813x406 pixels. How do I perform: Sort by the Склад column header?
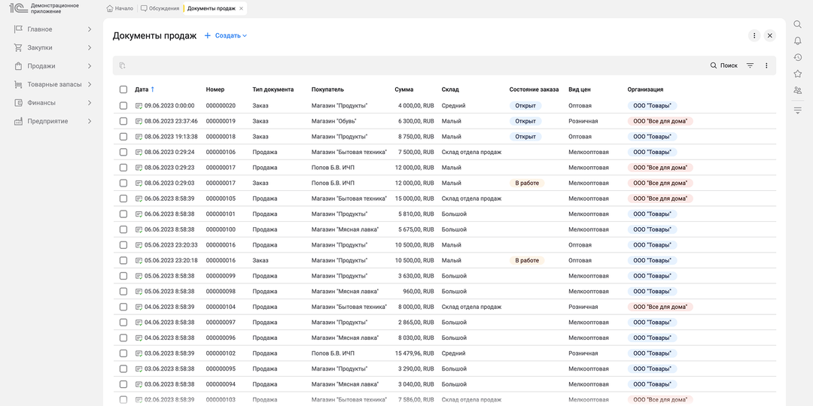pyautogui.click(x=450, y=89)
